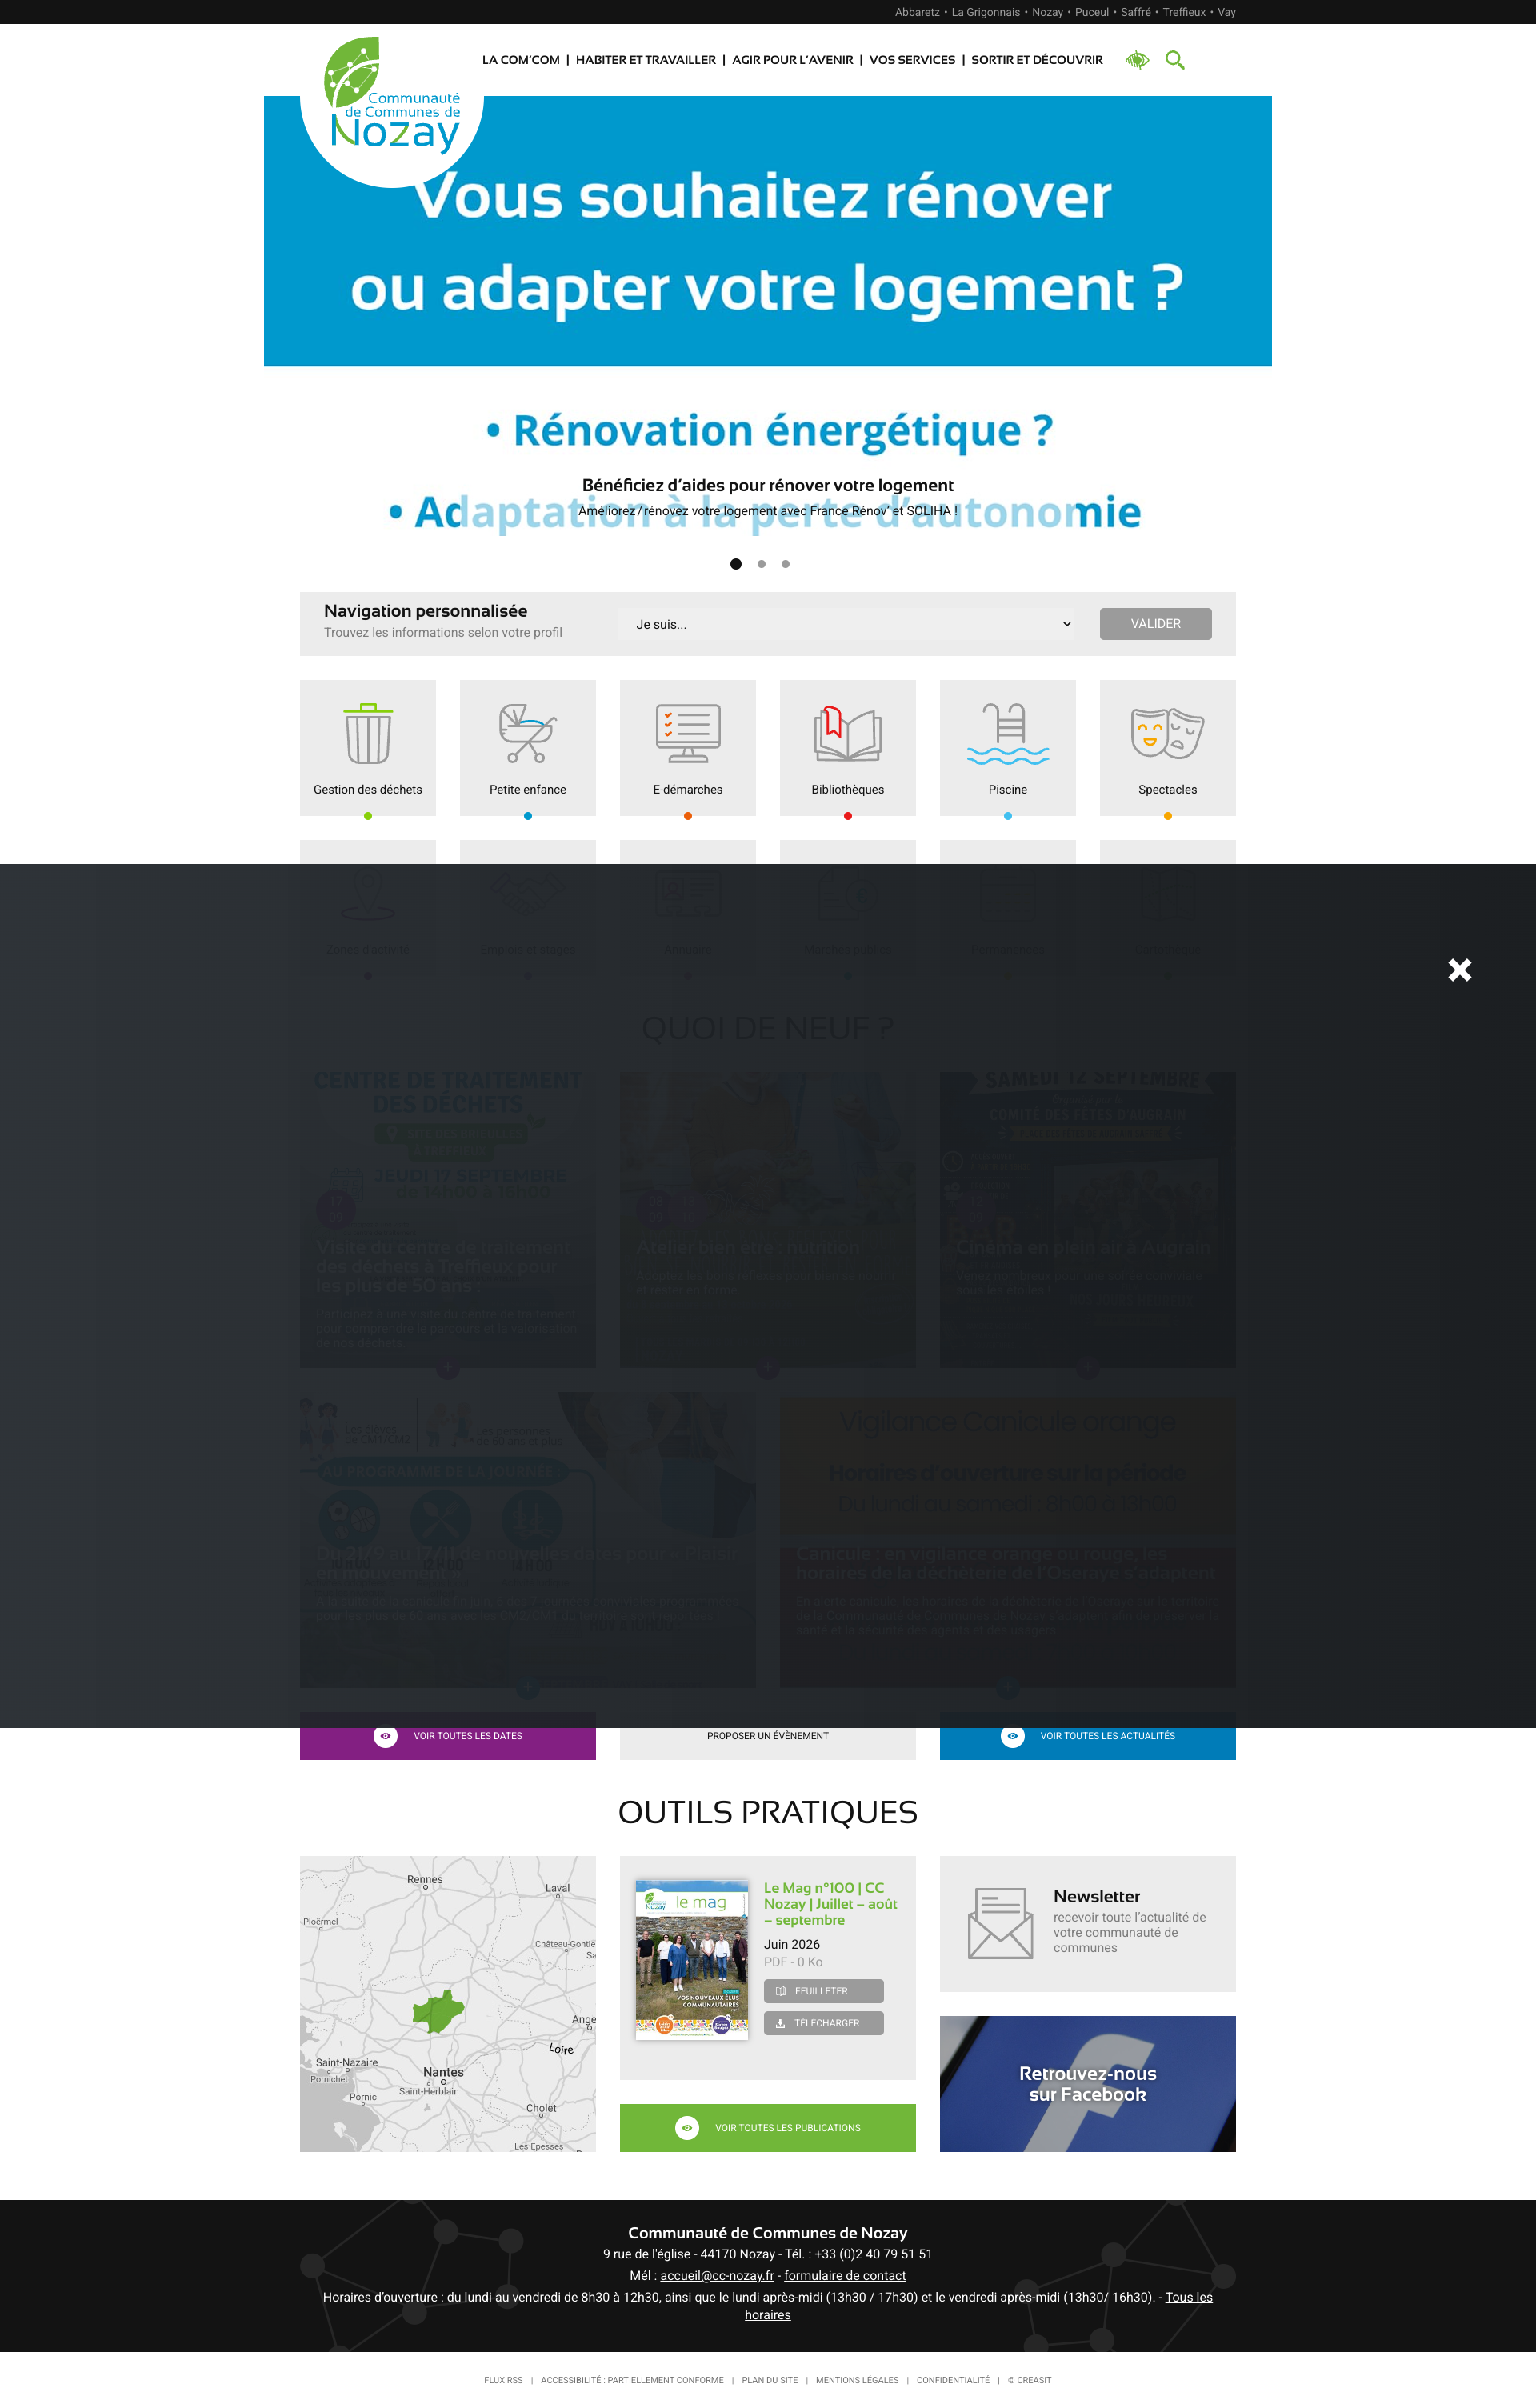Click Treffieux commune link in top bar
Viewport: 1536px width, 2408px height.
[1184, 12]
